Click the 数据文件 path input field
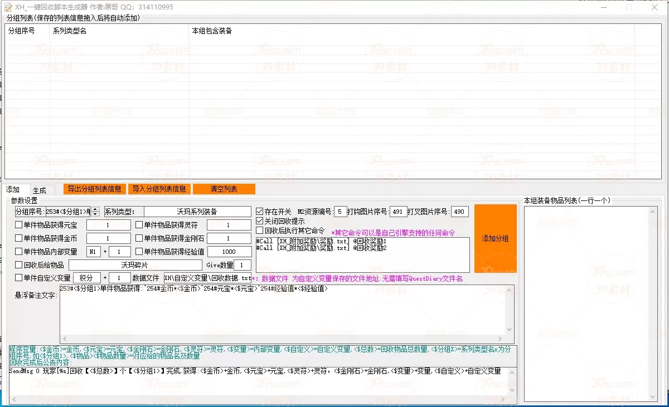The width and height of the screenshot is (669, 407). coord(207,278)
